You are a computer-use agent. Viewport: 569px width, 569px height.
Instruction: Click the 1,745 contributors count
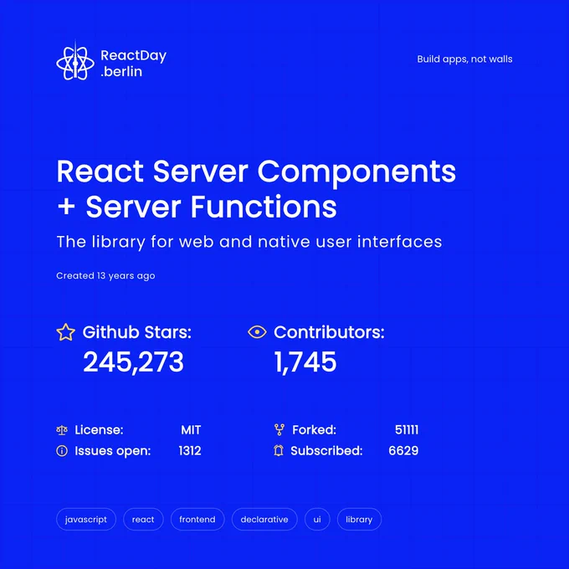tap(305, 361)
